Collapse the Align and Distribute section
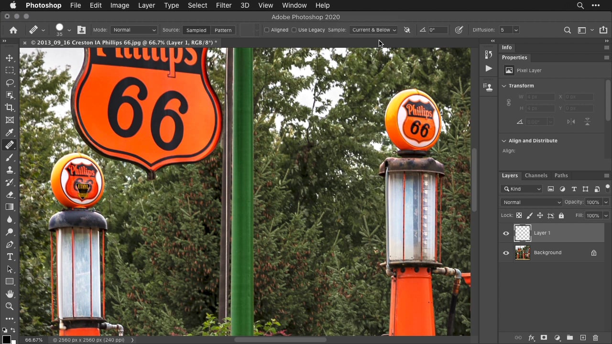 point(504,140)
